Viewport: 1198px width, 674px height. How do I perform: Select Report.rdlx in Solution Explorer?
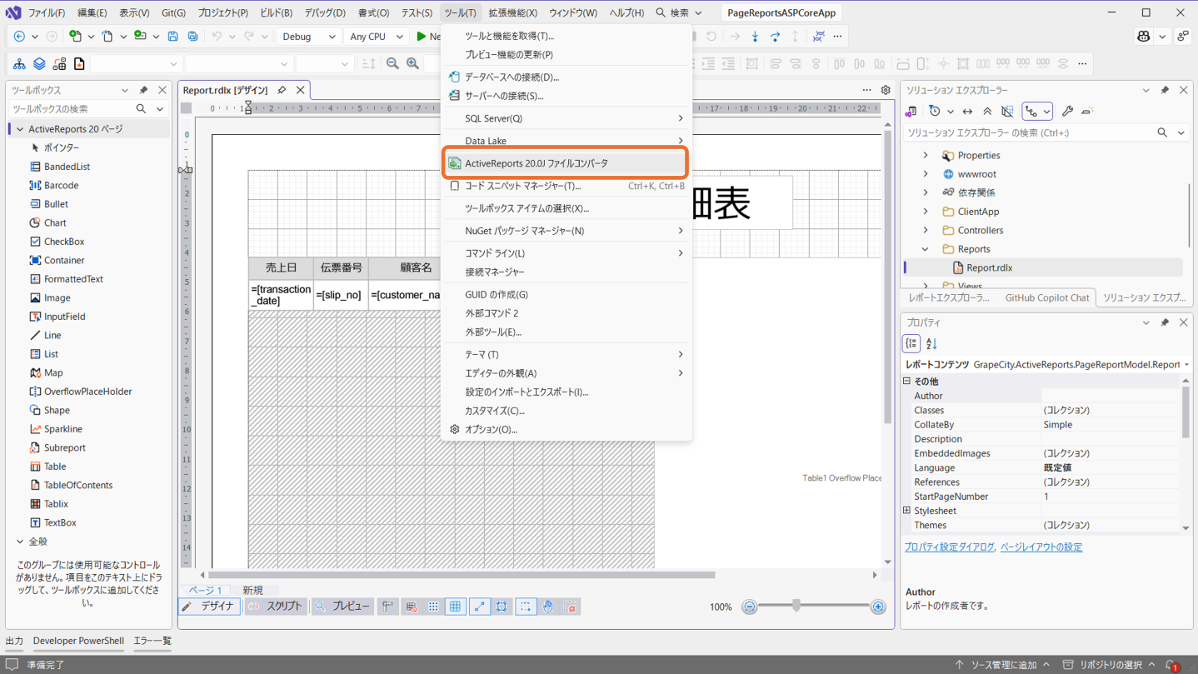(x=989, y=267)
